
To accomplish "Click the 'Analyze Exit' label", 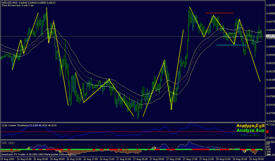I will point(250,125).
